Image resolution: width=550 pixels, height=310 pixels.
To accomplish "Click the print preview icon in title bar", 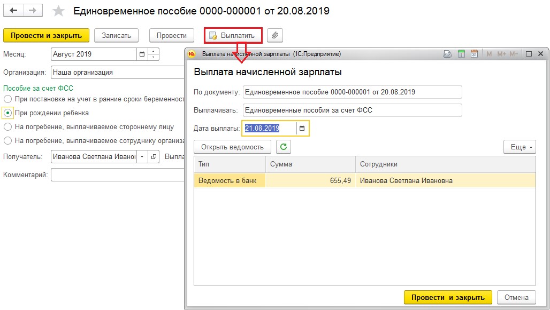I will tap(448, 54).
